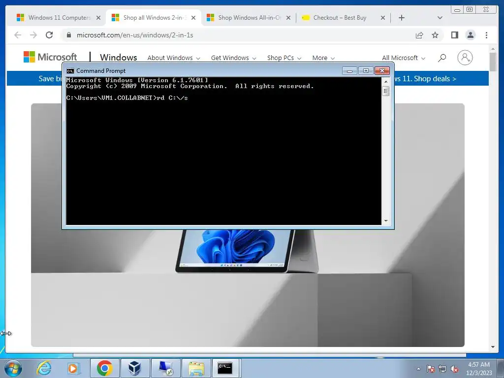Click the page scrollbar down arrow
Image resolution: width=504 pixels, height=378 pixels.
click(493, 347)
